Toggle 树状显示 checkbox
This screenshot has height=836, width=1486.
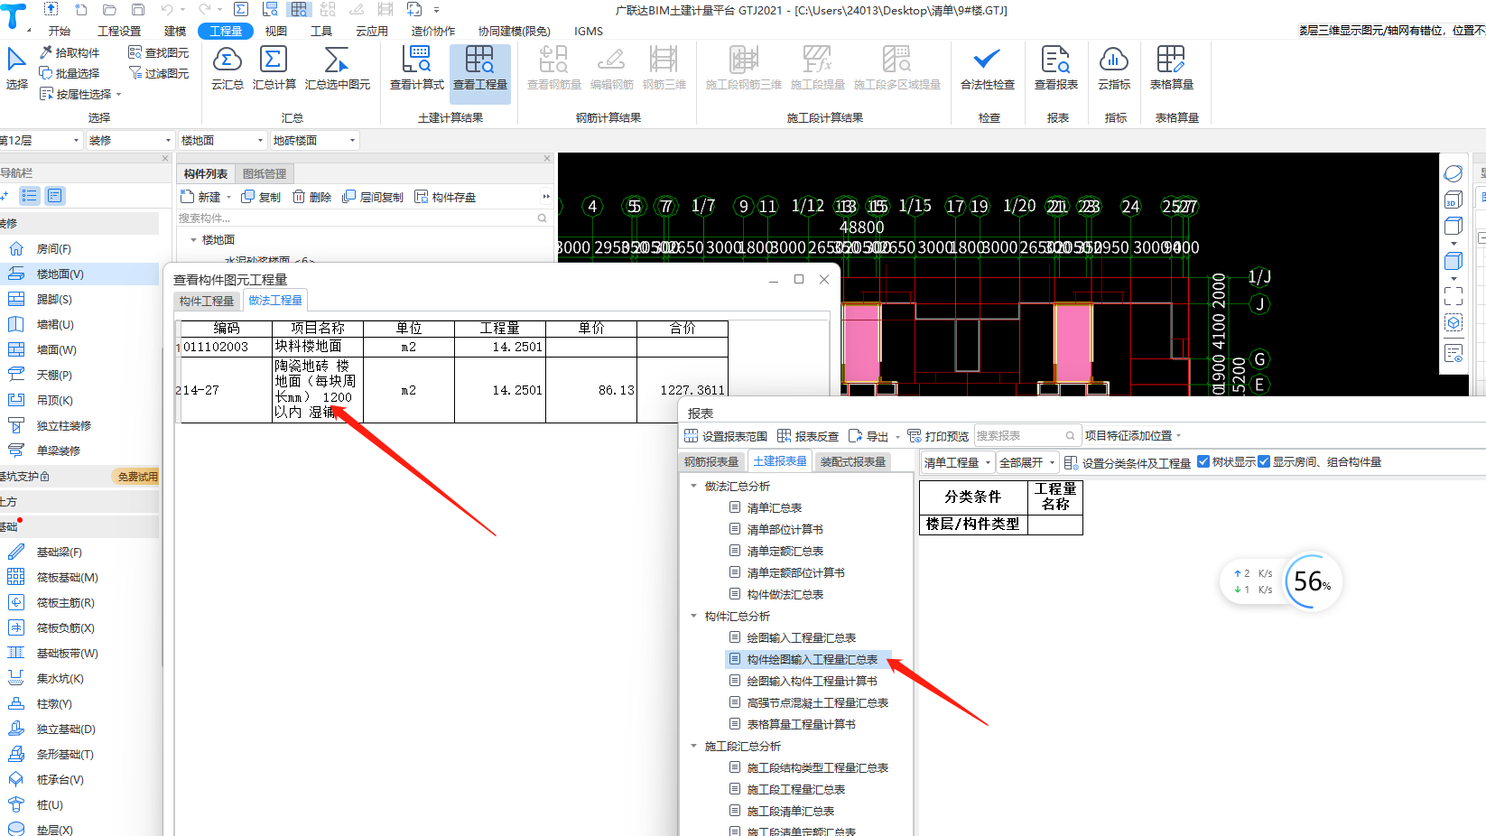[x=1203, y=461]
